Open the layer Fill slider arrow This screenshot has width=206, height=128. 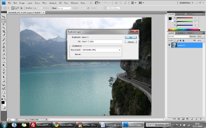coord(203,41)
